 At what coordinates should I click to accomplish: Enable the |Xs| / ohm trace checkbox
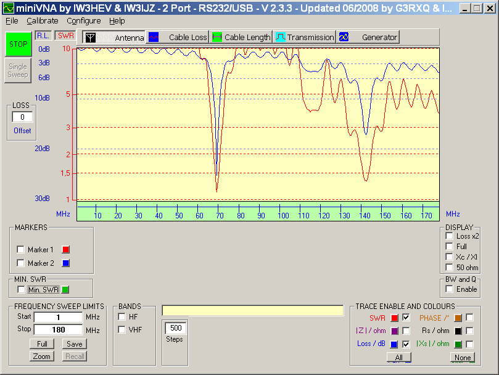pyautogui.click(x=469, y=344)
